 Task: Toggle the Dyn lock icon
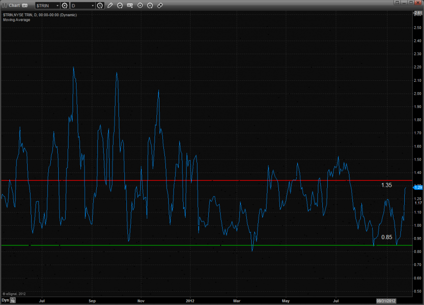(13, 300)
